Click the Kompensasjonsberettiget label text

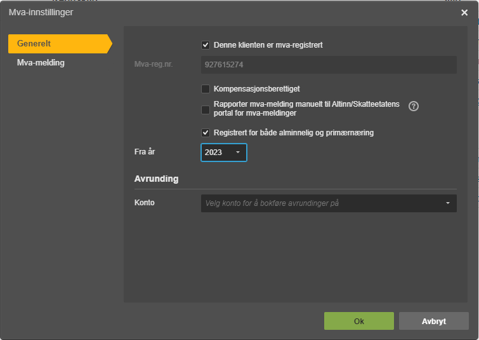(x=256, y=89)
